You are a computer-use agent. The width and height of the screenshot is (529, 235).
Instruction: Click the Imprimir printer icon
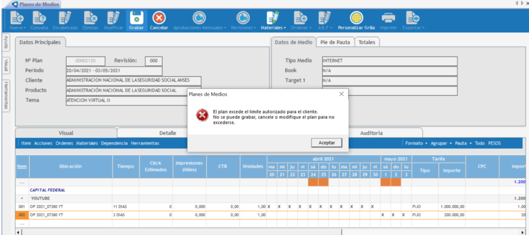pyautogui.click(x=388, y=18)
